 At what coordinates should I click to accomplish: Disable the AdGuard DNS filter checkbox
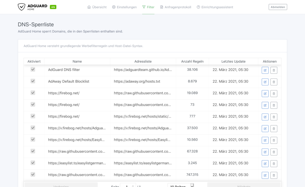click(x=33, y=69)
